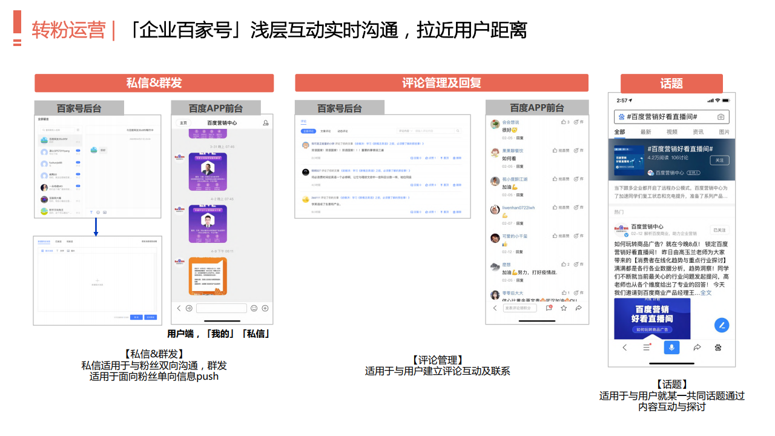Open the purple LIVE card dated 4-2
775x436 pixels.
tap(208, 225)
